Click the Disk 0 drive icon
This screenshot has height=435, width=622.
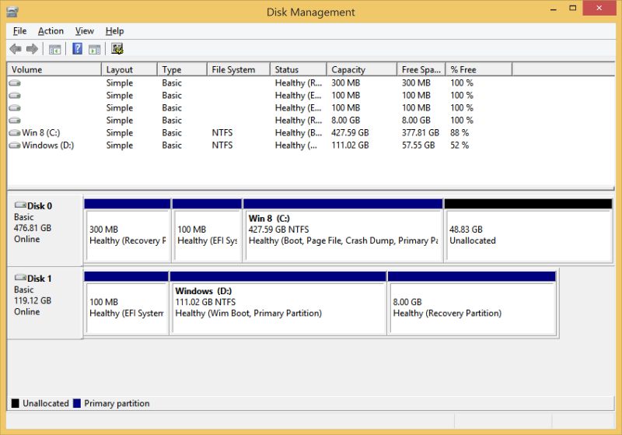pos(20,205)
